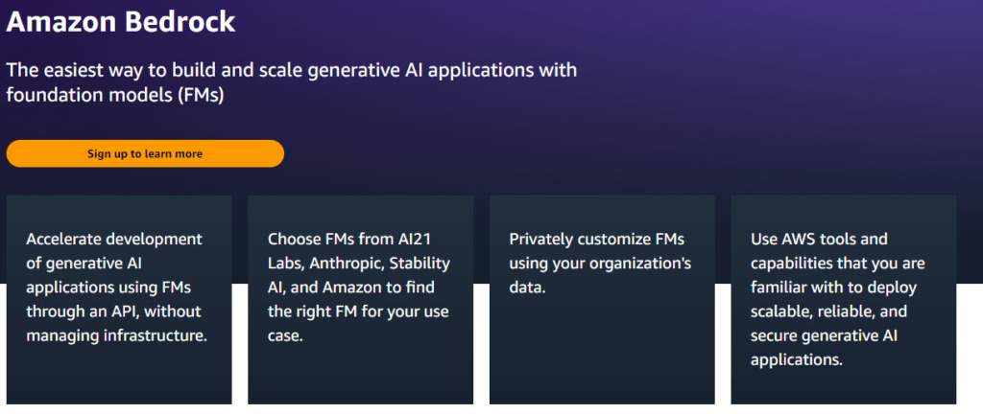The height and width of the screenshot is (414, 983).
Task: Open the Privately customize FMs card
Action: click(x=602, y=300)
